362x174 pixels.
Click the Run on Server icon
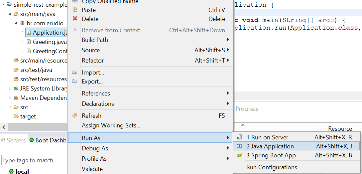[239, 137]
